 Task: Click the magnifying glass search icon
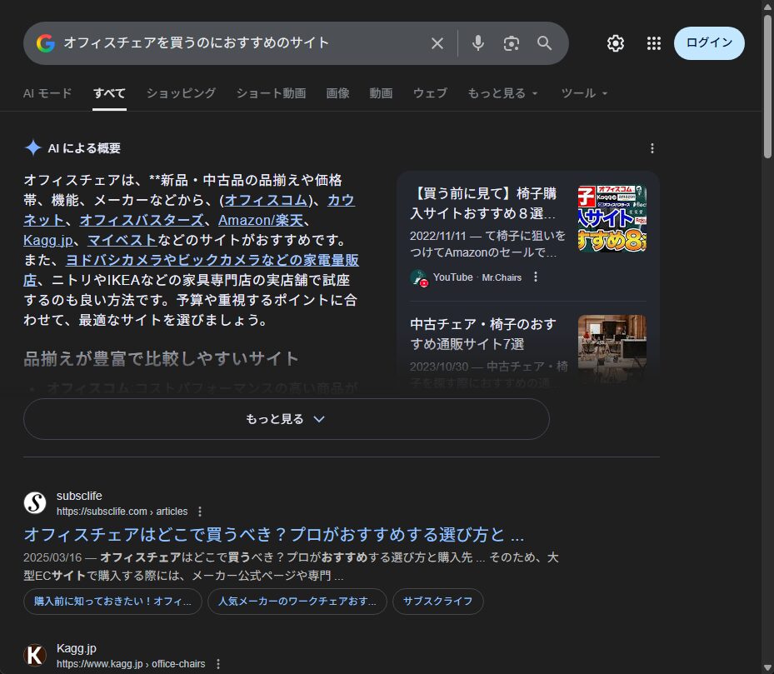coord(545,43)
